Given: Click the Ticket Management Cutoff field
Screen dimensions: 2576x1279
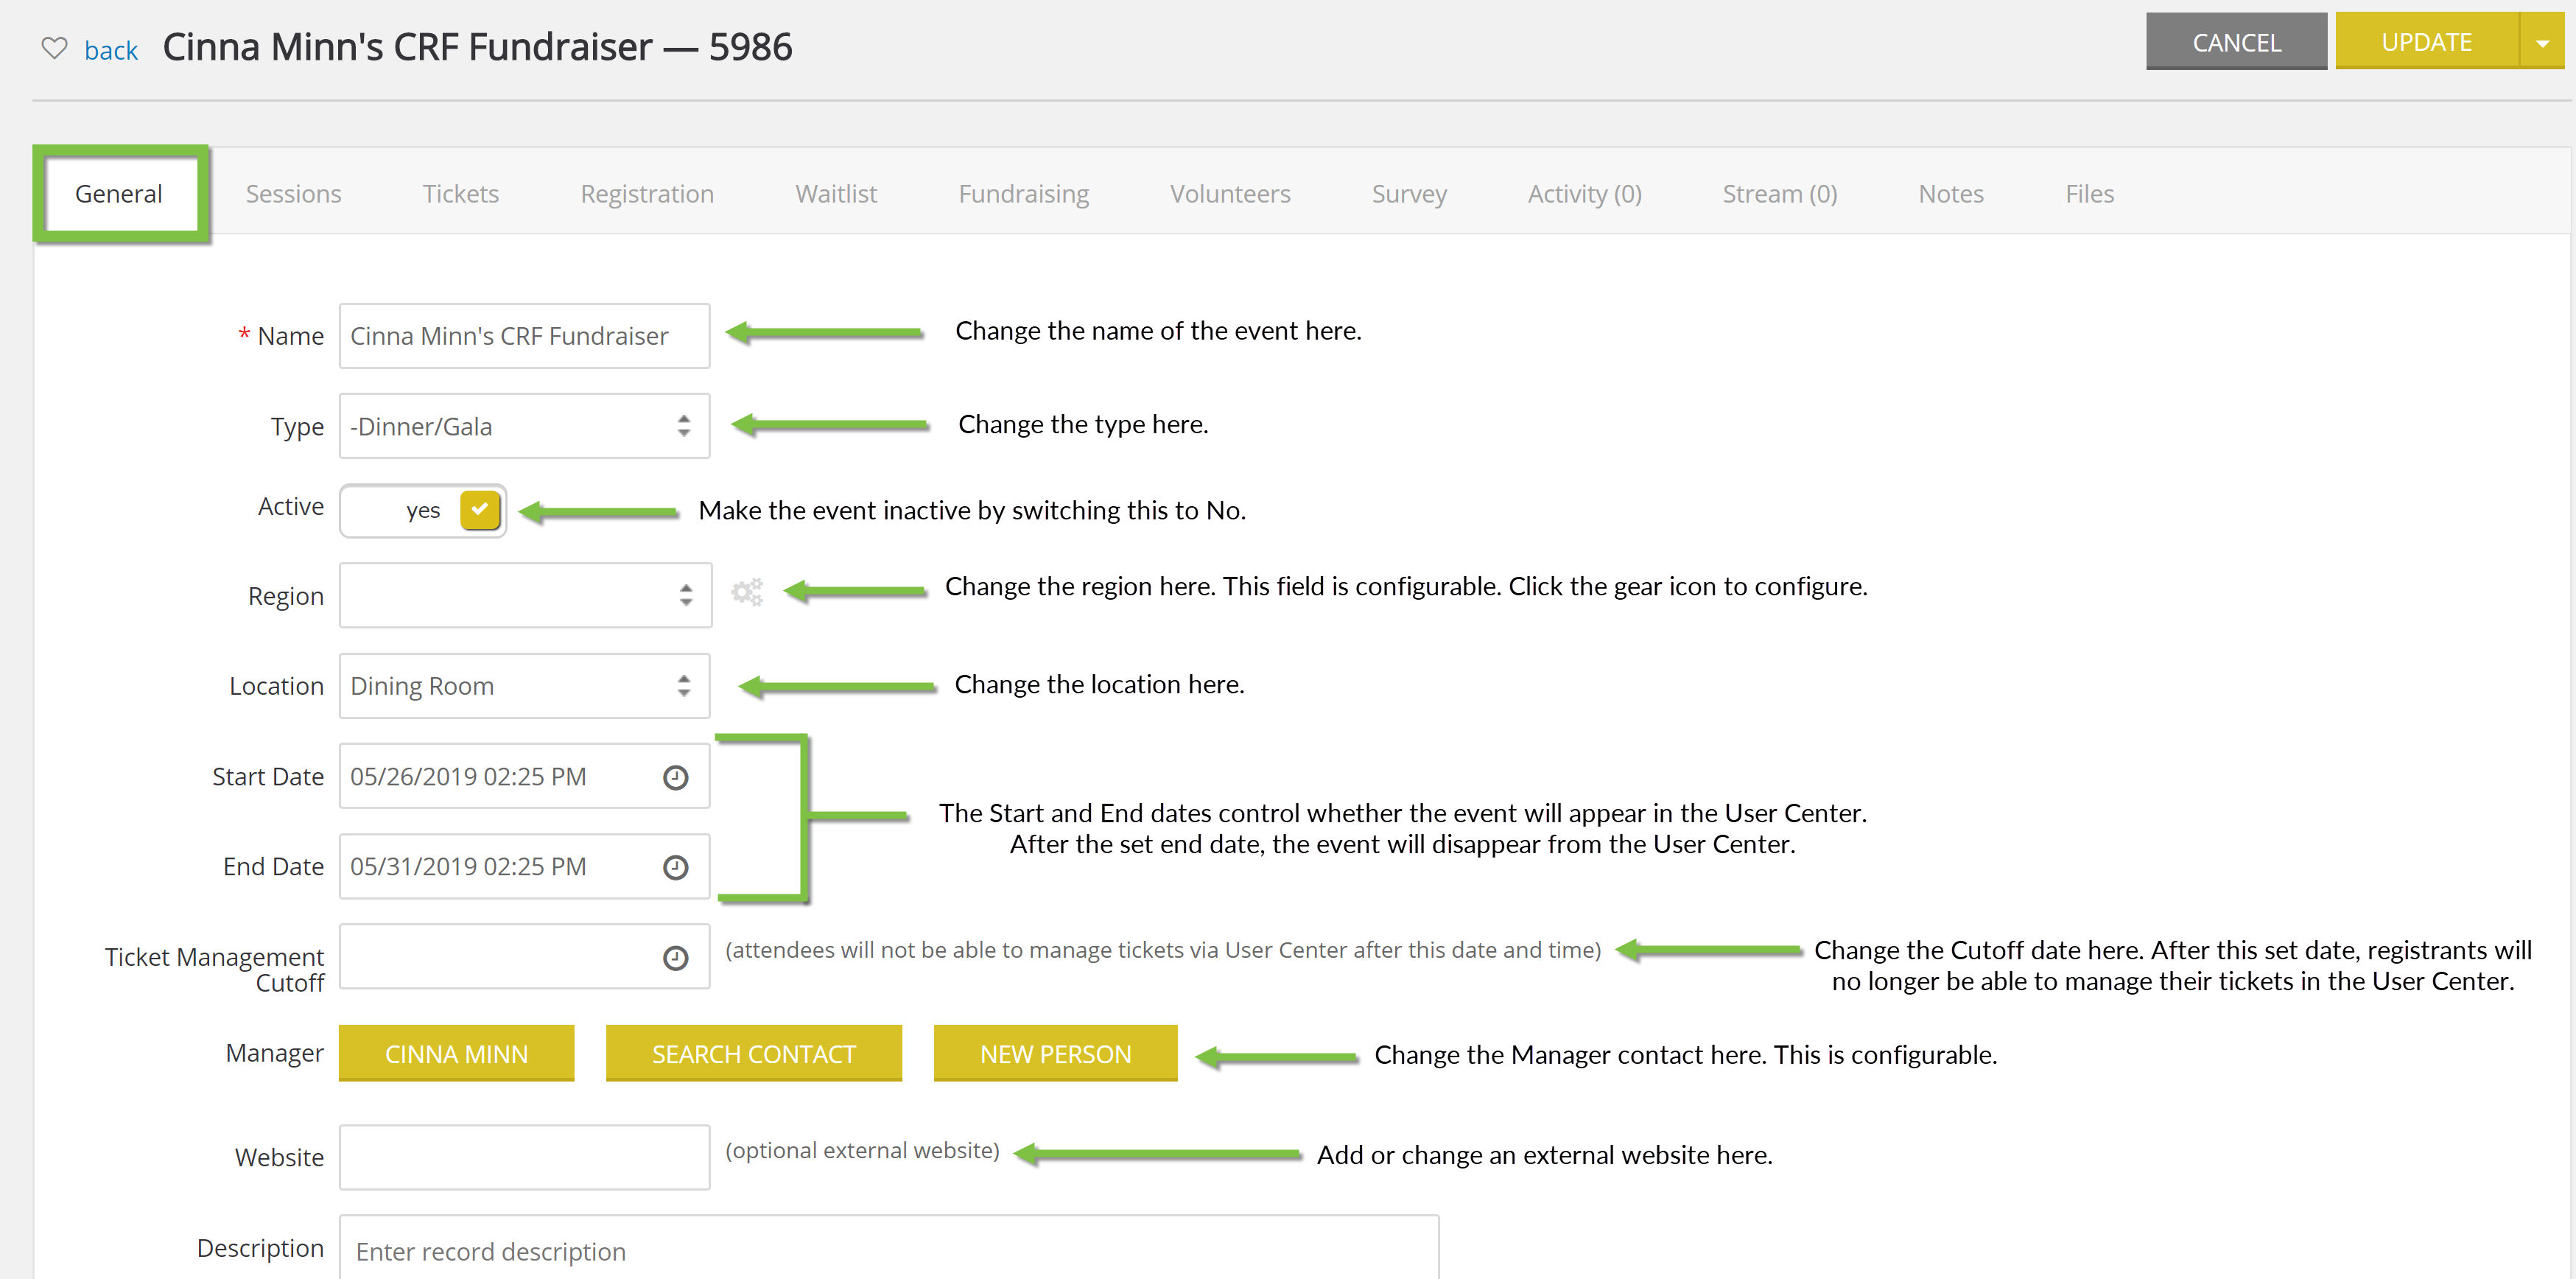Looking at the screenshot, I should 525,957.
